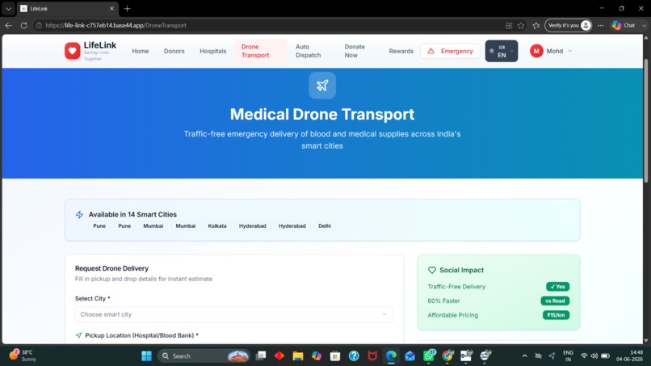Screen dimensions: 651x366
Task: Reload the page with refresh icon
Action: click(23, 25)
